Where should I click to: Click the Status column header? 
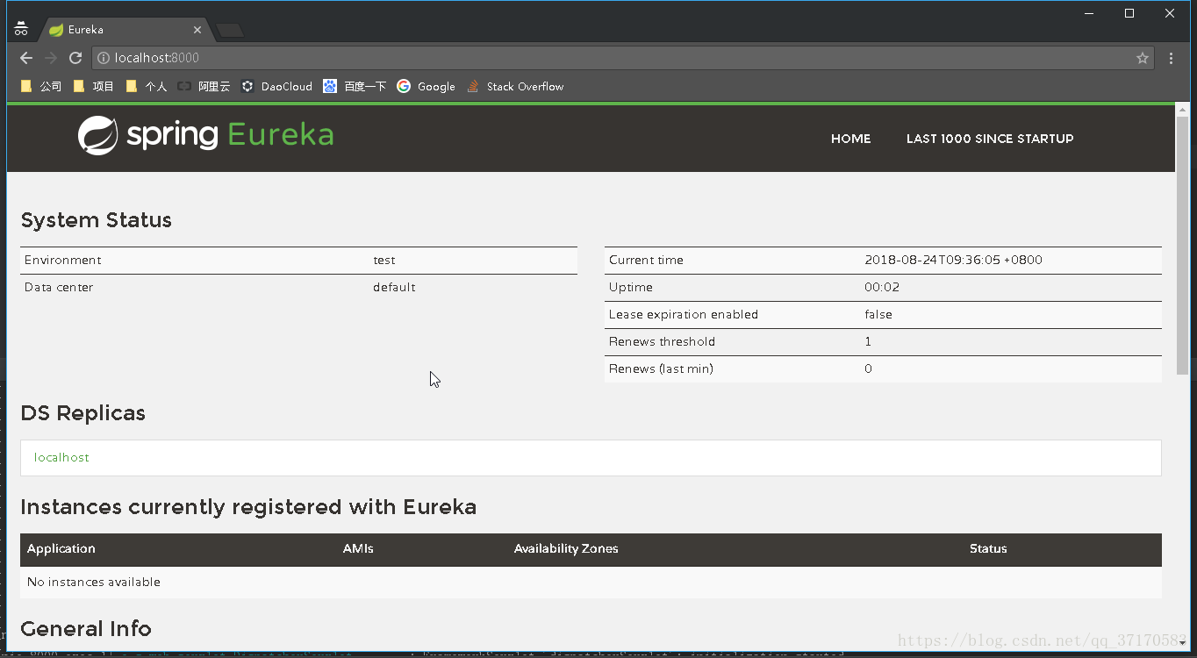click(x=988, y=548)
